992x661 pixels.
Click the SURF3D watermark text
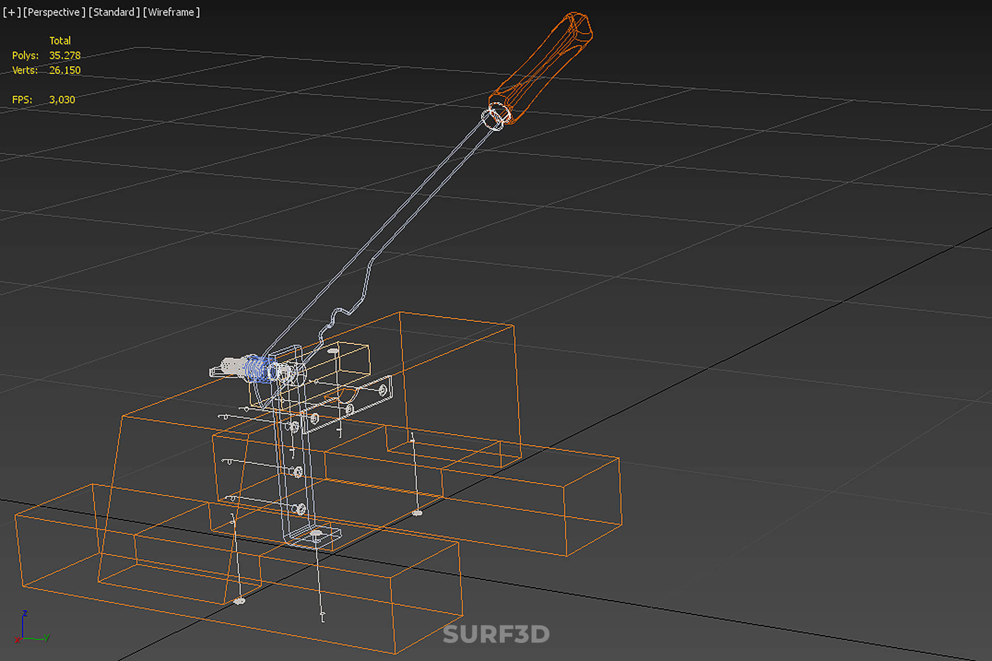pyautogui.click(x=496, y=634)
